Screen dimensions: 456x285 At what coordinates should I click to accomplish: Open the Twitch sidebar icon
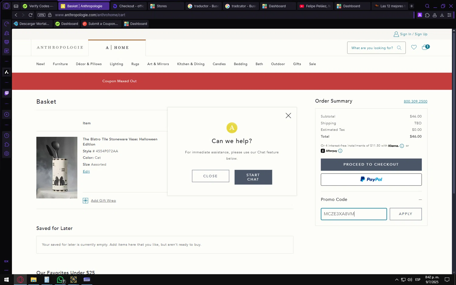point(6,93)
